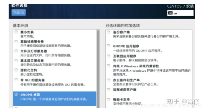The width and height of the screenshot is (204, 110).
Task: Select the 带 GUI 的服务器 radio button
Action: [x=16, y=80]
